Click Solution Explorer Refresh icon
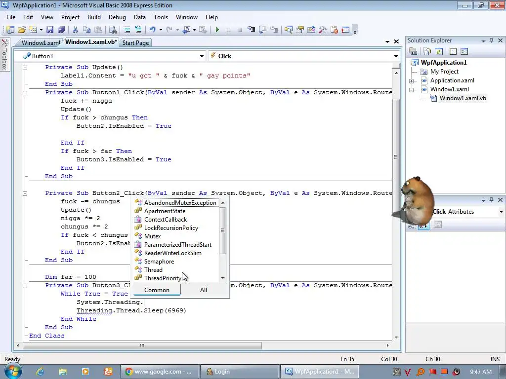The width and height of the screenshot is (506, 379). 438,51
